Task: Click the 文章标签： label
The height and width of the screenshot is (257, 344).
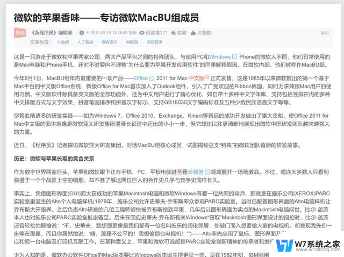Action: [41, 42]
